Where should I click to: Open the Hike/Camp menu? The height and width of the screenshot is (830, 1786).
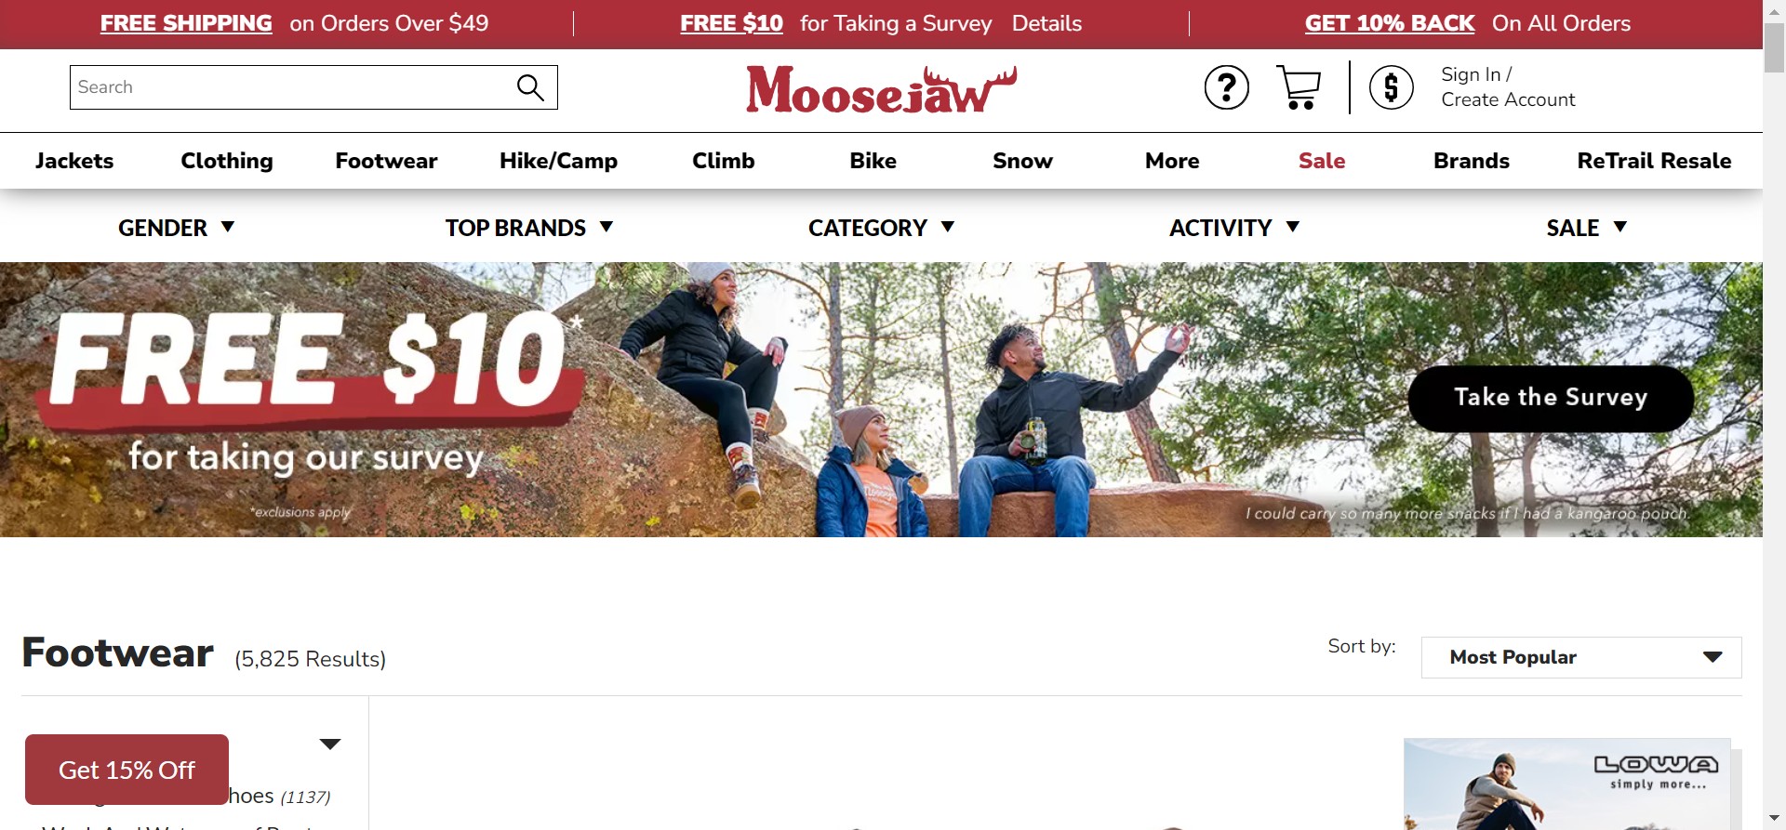[558, 161]
